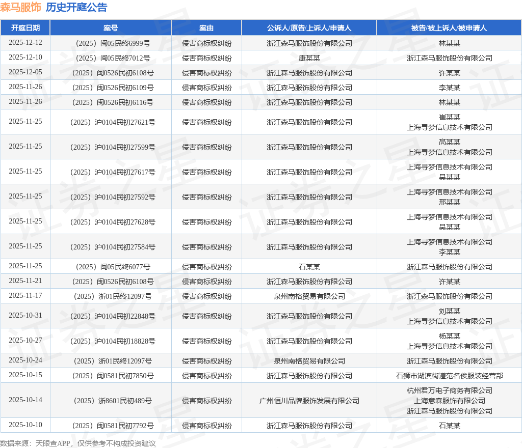Click defendant 上海意森服饰有限公司

[x=450, y=401]
